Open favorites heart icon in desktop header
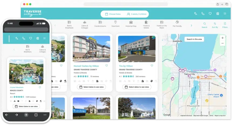 pyautogui.click(x=210, y=14)
